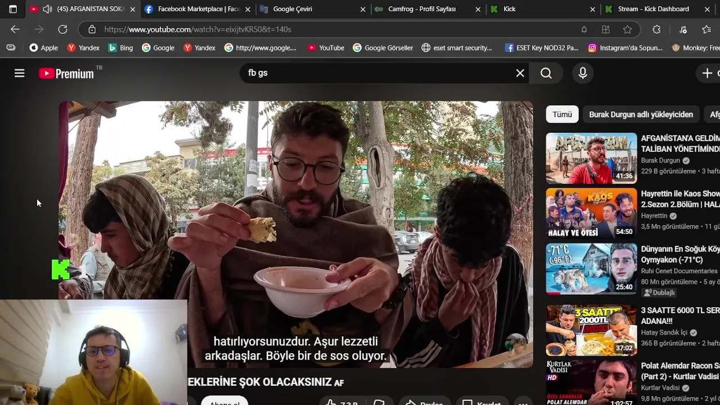Open Yandex bookmark after Google bookmark
This screenshot has width=720, height=405.
click(200, 48)
